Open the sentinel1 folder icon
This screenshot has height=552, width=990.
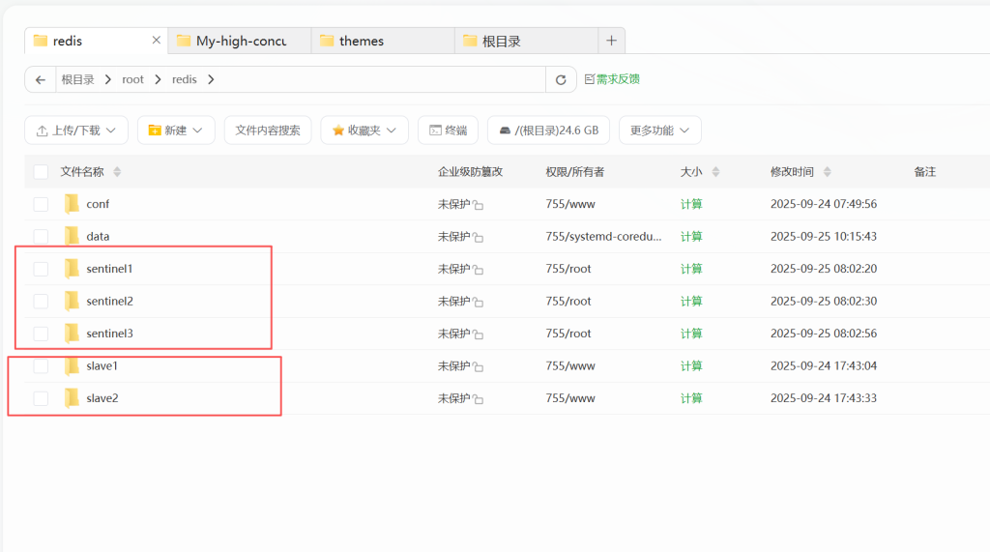[x=72, y=268]
